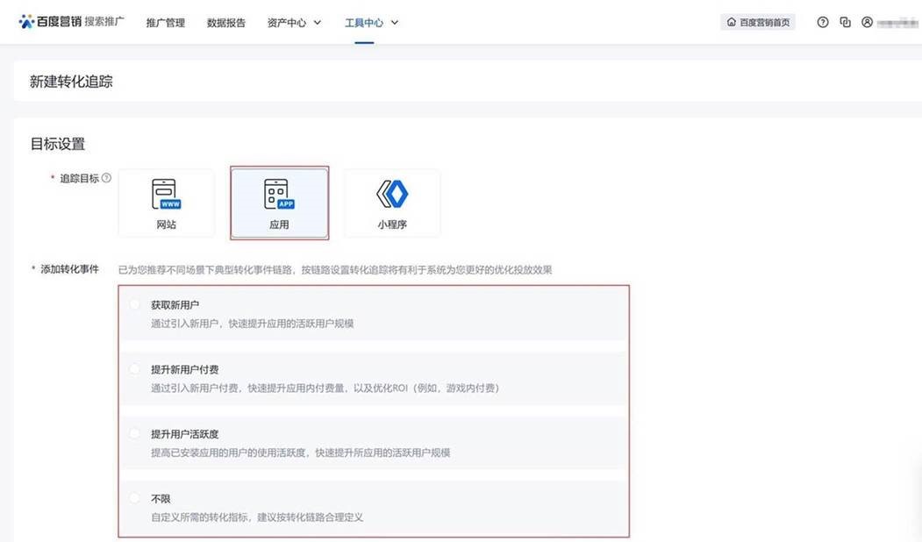
Task: Open the 推广管理 menu item
Action: (x=165, y=23)
